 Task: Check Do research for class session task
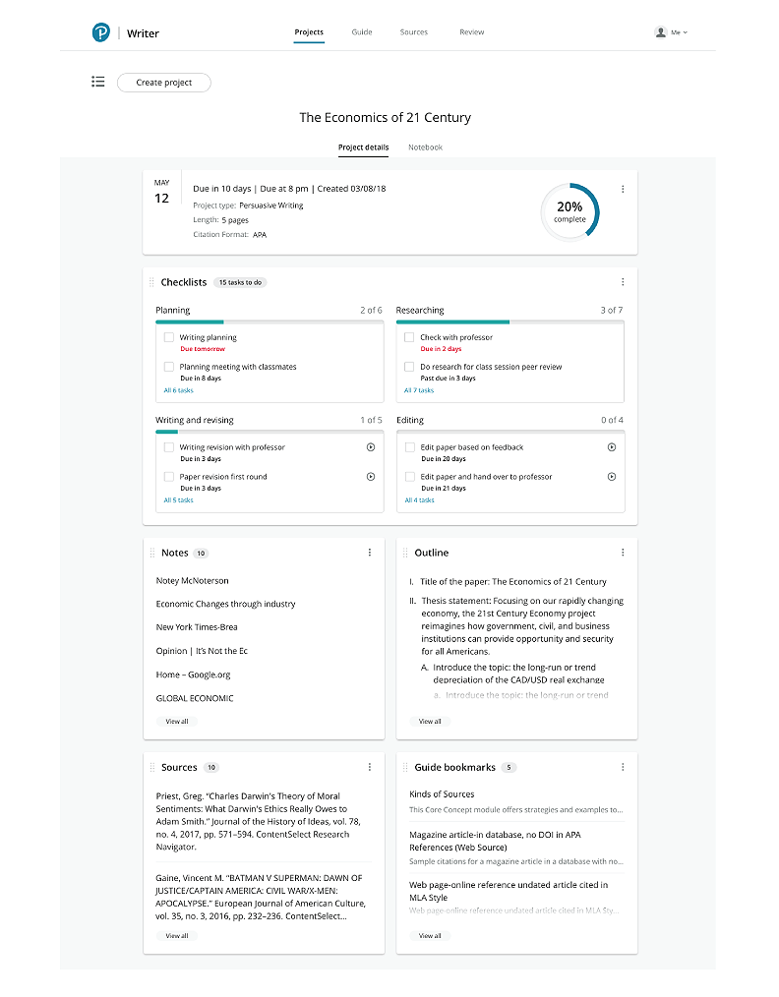[x=409, y=367]
